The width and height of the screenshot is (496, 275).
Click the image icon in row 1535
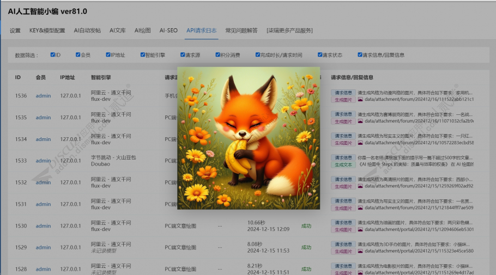tap(360, 121)
